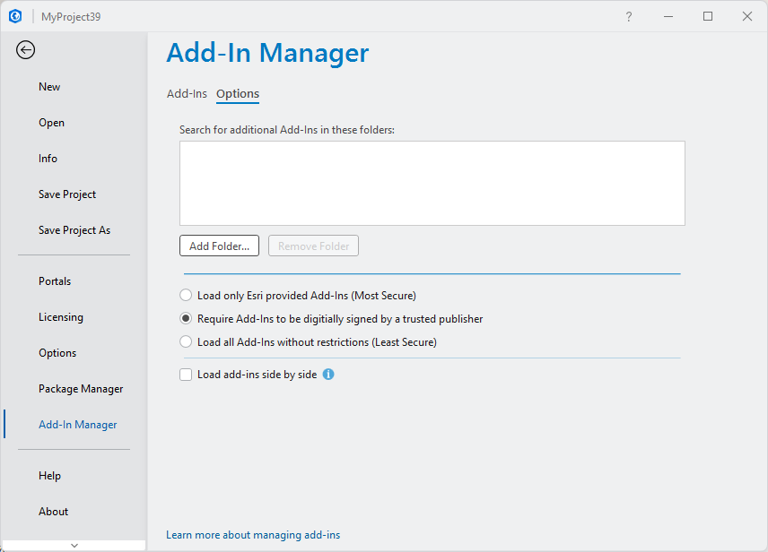Viewport: 768px width, 552px height.
Task: Click the Add Folder button
Action: tap(220, 246)
